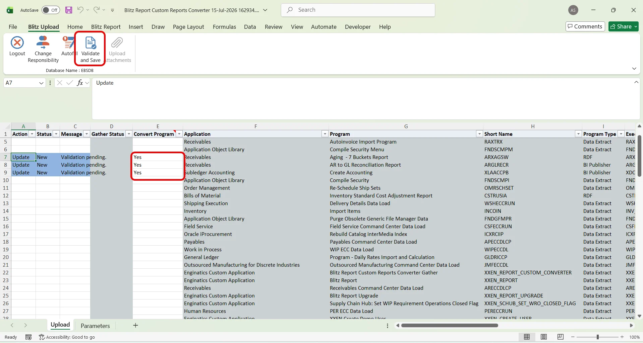Viewport: 643px width, 343px height.
Task: Click the Search box in title bar
Action: pyautogui.click(x=358, y=10)
